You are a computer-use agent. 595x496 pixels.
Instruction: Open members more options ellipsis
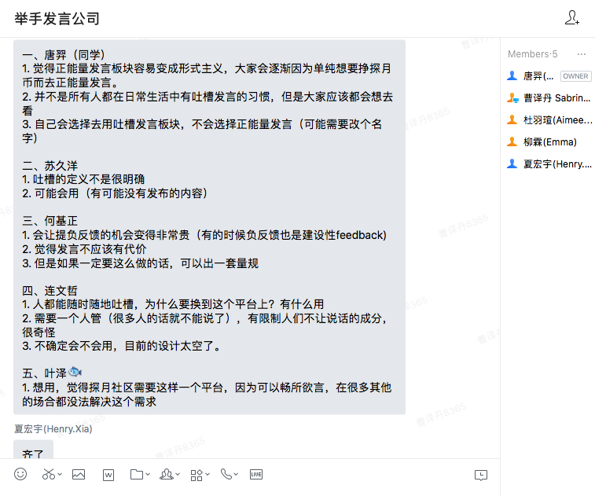pos(582,54)
